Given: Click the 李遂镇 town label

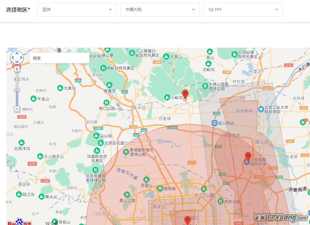Looking at the screenshot, I should [x=291, y=157].
